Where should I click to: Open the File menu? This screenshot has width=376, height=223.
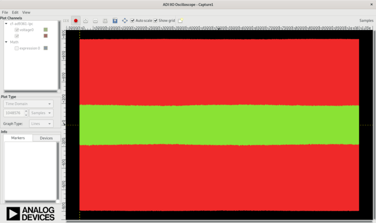pos(5,12)
